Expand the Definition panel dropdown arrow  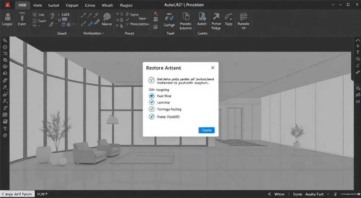(103, 33)
